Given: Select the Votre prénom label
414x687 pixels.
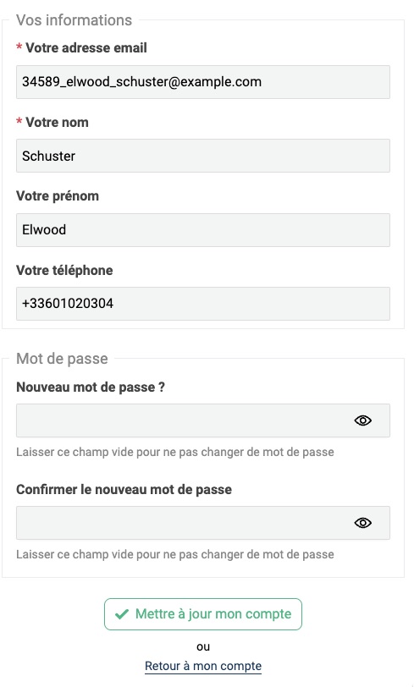Looking at the screenshot, I should (58, 195).
